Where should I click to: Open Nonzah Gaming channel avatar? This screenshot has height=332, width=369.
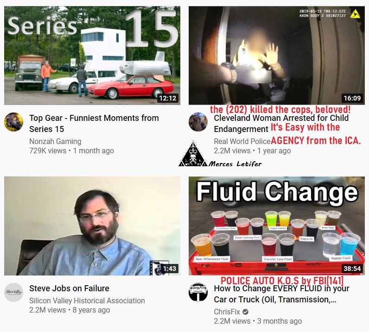(13, 122)
